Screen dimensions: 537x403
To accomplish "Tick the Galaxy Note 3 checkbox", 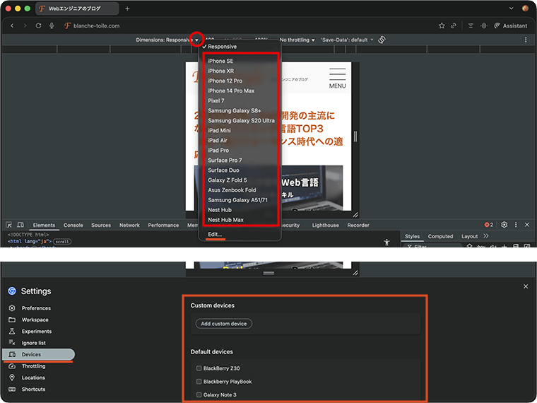I will (x=199, y=395).
